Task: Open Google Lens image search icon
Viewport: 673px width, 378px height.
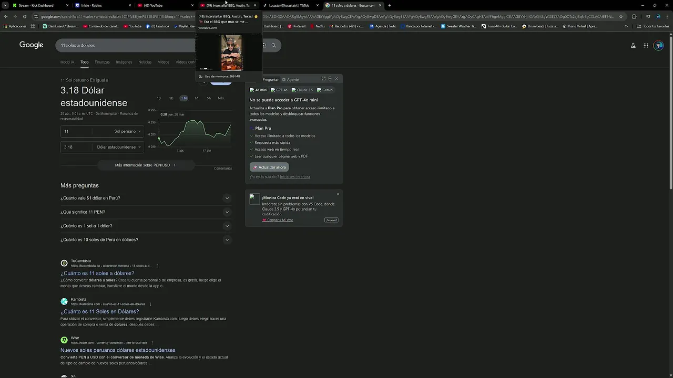Action: point(264,46)
